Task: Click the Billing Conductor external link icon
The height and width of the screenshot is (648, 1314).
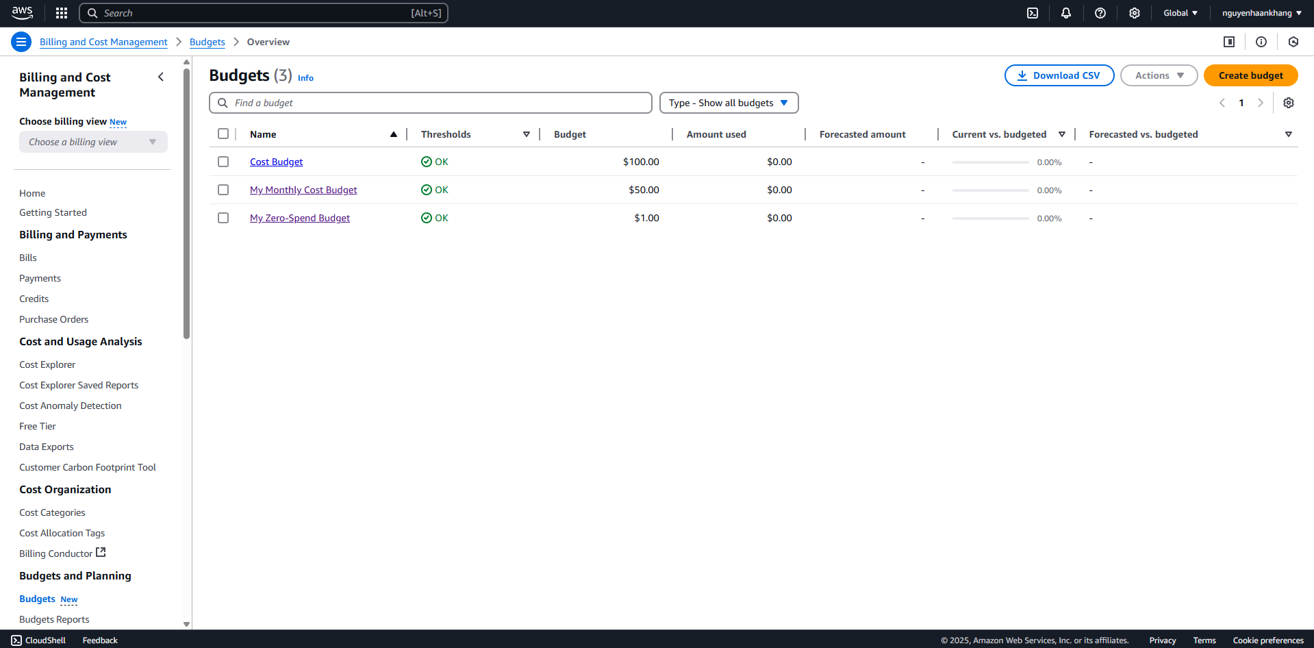Action: click(101, 552)
